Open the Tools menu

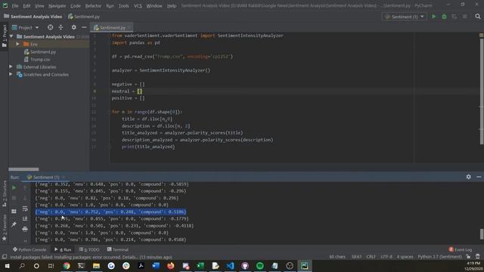point(124,6)
